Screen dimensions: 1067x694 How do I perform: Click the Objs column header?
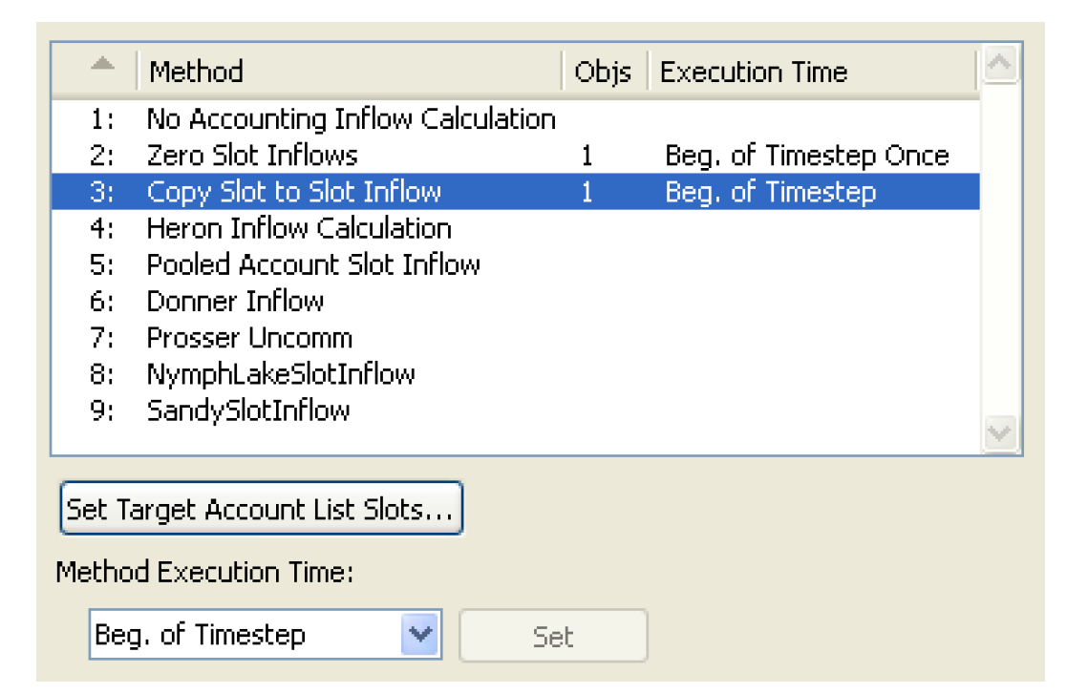coord(603,72)
